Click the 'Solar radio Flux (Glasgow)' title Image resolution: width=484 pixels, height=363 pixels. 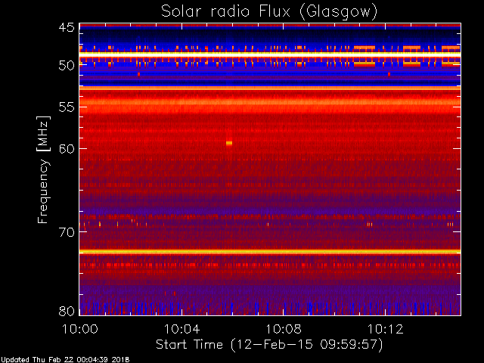pyautogui.click(x=269, y=12)
